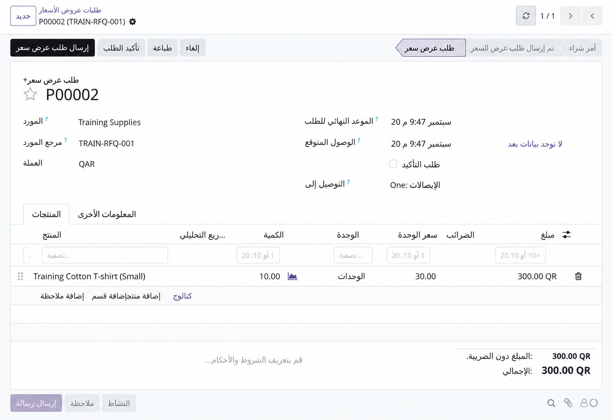Mark P00002 as favorite with the star
The height and width of the screenshot is (420, 612).
click(x=30, y=95)
